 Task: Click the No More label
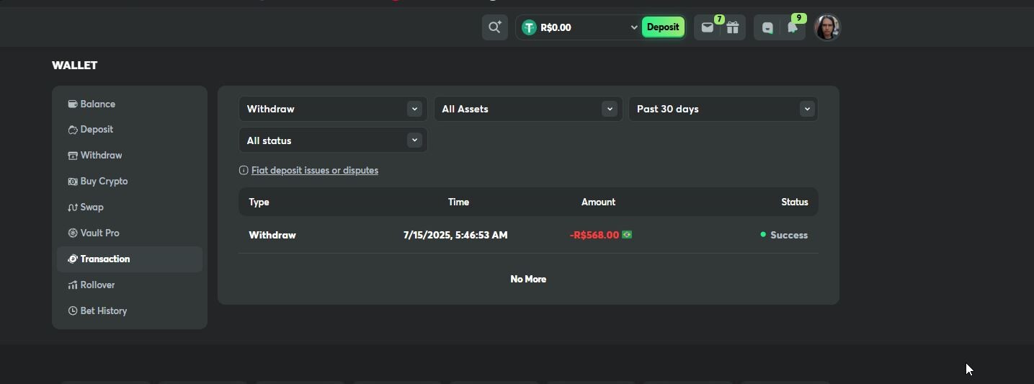point(528,279)
